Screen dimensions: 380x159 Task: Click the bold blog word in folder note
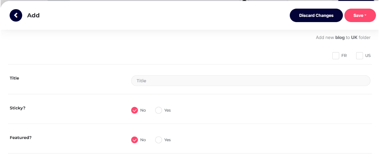(x=340, y=37)
